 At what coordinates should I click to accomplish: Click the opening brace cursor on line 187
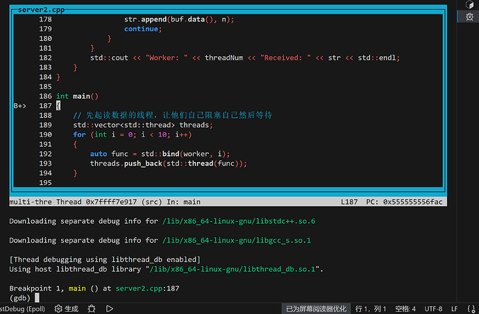coord(58,106)
